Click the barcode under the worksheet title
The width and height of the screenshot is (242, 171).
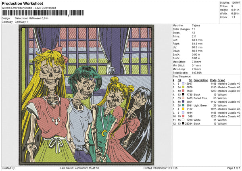coord(43,13)
